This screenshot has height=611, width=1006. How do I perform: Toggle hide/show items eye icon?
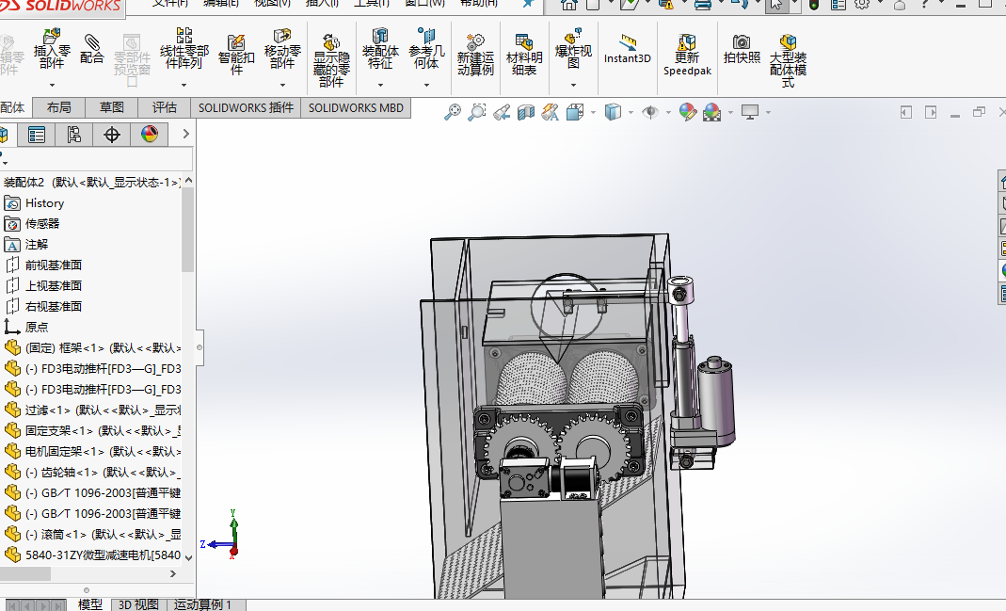click(x=649, y=113)
